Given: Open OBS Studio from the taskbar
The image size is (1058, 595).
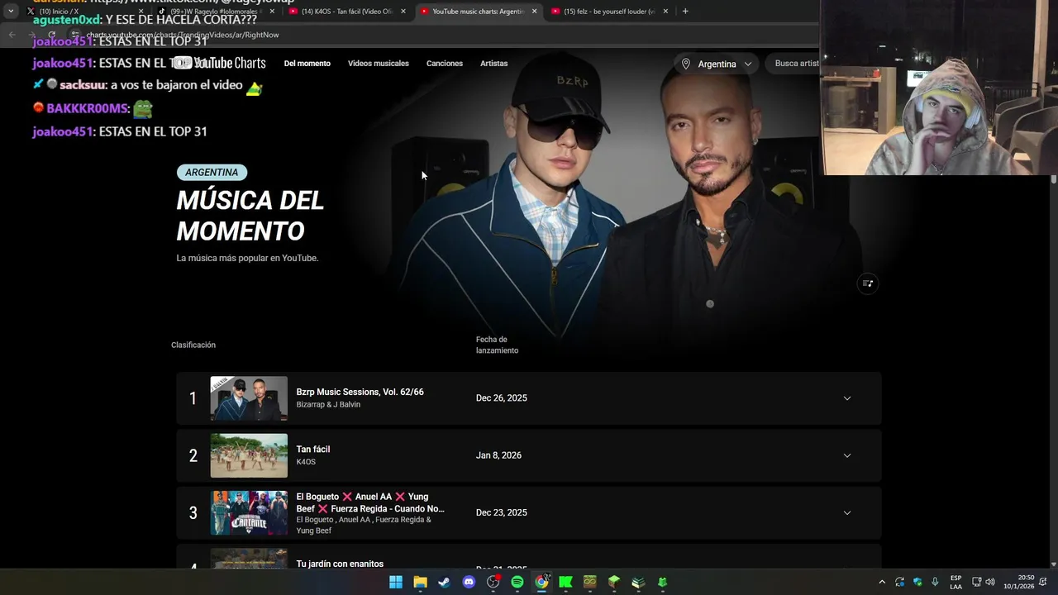Looking at the screenshot, I should pos(493,582).
